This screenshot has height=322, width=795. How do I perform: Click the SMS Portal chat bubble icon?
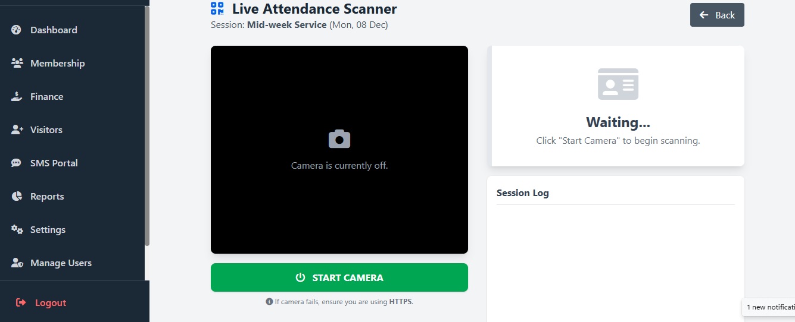tap(17, 163)
